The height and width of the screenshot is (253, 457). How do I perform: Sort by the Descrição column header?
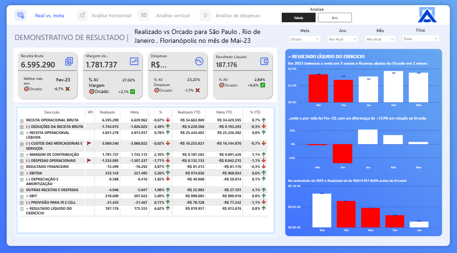pyautogui.click(x=52, y=112)
